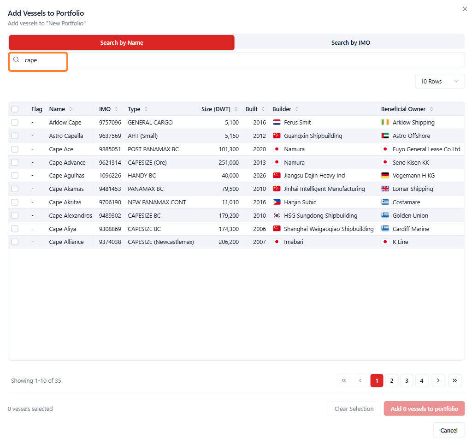The width and height of the screenshot is (472, 445).
Task: Jump to the last results page
Action: (x=455, y=380)
